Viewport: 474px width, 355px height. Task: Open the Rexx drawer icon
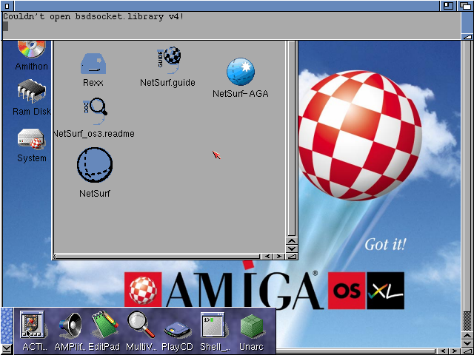pos(93,64)
